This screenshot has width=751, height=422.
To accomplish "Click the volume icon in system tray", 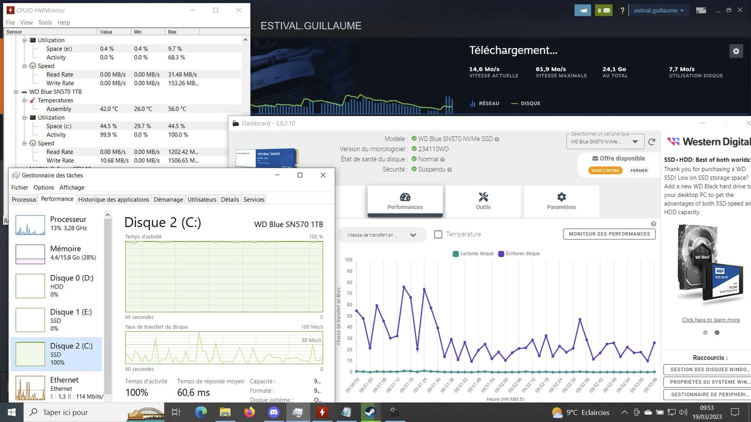I will [x=683, y=412].
